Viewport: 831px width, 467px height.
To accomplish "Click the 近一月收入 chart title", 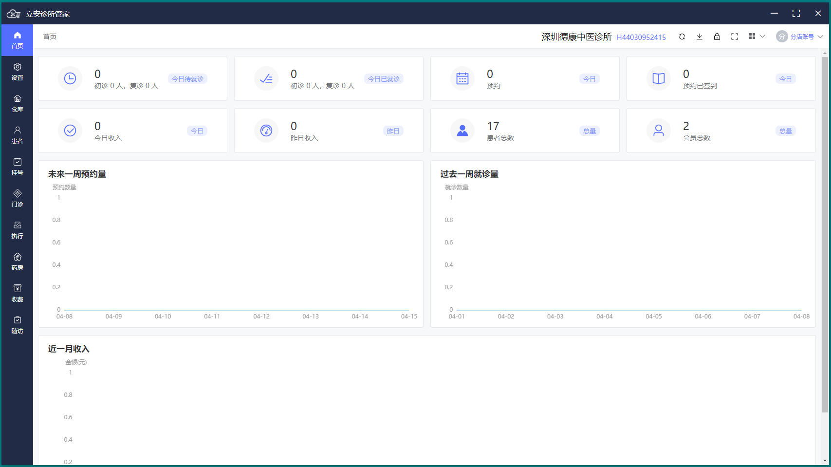I will pos(69,349).
